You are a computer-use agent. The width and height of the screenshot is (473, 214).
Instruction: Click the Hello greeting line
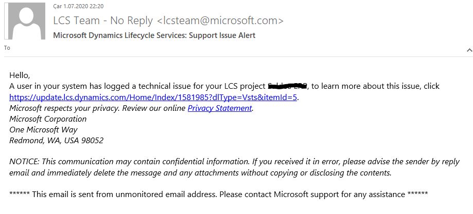pos(20,75)
